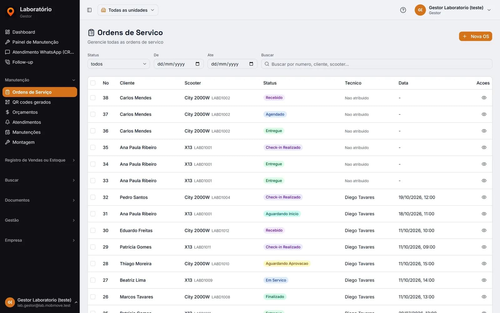
Task: Check the box for order 37
Action: [93, 114]
